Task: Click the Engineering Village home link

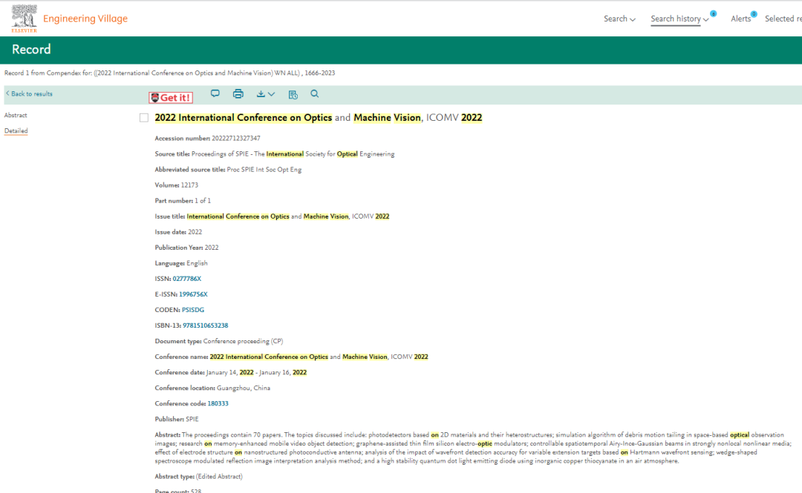Action: click(x=85, y=19)
